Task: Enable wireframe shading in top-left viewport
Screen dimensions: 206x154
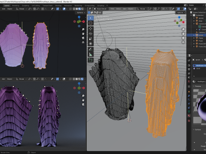Action: tap(74, 9)
